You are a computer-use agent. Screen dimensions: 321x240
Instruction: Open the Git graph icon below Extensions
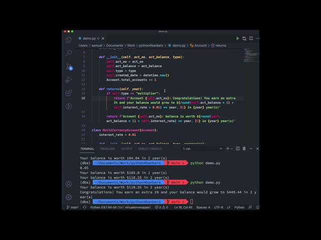click(69, 106)
